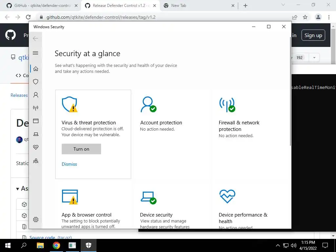Open Firewall & network protection sidebar icon
This screenshot has width=336, height=252.
pyautogui.click(x=35, y=108)
